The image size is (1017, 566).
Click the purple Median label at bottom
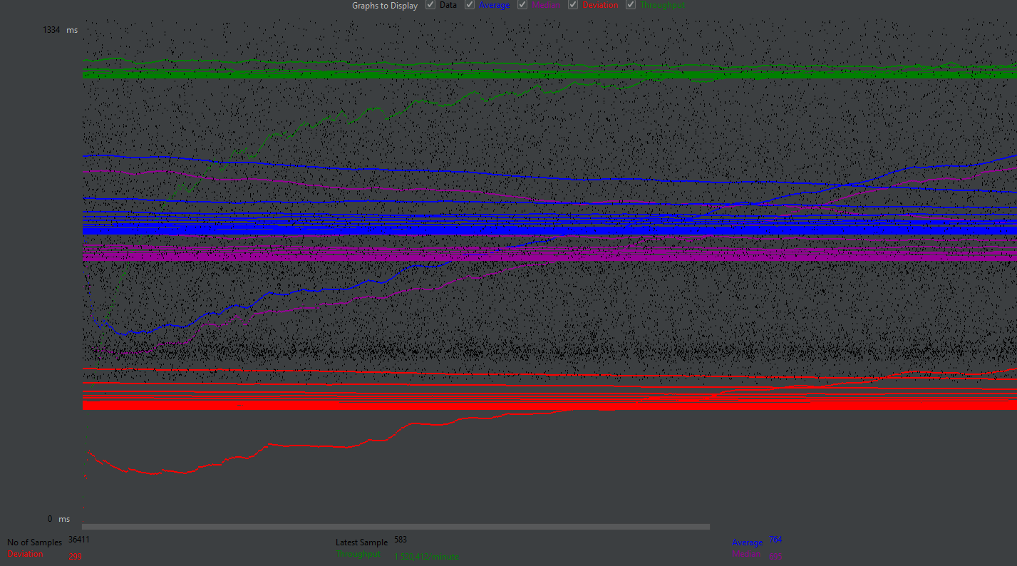[746, 554]
